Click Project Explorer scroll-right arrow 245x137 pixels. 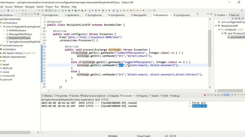[x=38, y=132]
